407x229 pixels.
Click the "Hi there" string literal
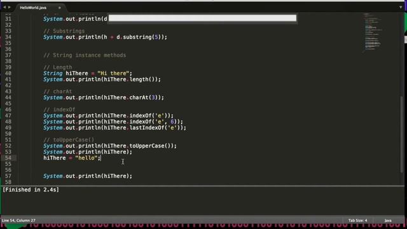(113, 73)
